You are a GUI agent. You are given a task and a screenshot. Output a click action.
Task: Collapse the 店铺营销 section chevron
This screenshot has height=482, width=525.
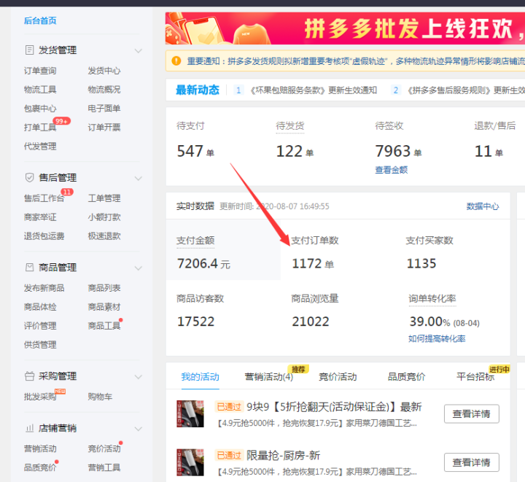pos(139,429)
